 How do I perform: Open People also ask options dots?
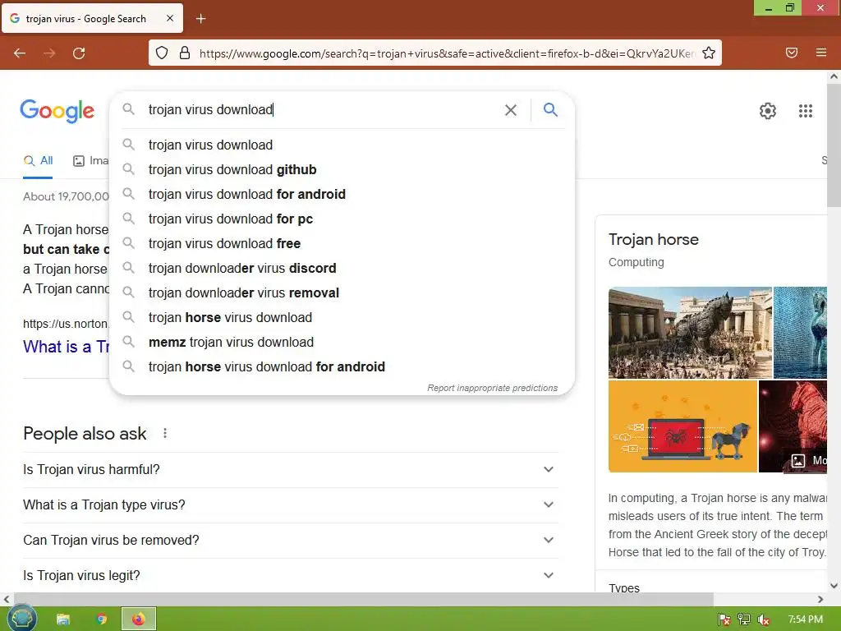pyautogui.click(x=165, y=433)
